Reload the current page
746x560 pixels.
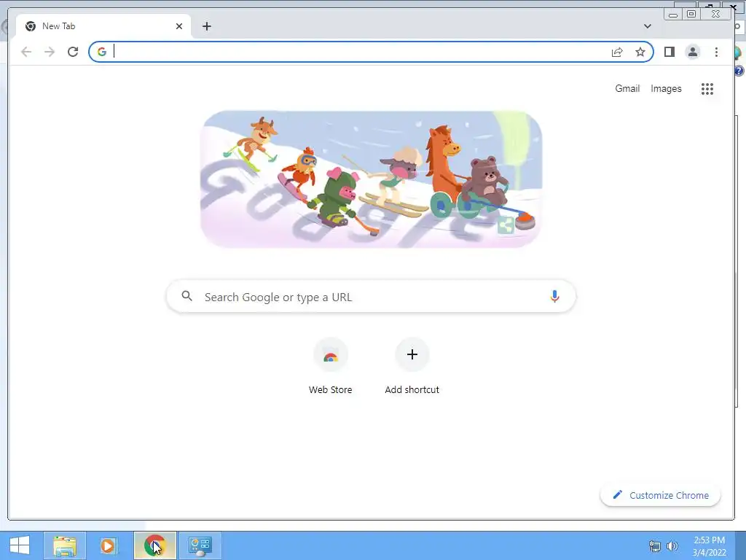(73, 52)
